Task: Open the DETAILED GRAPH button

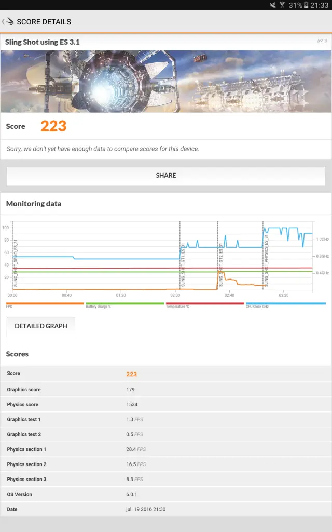Action: click(41, 326)
